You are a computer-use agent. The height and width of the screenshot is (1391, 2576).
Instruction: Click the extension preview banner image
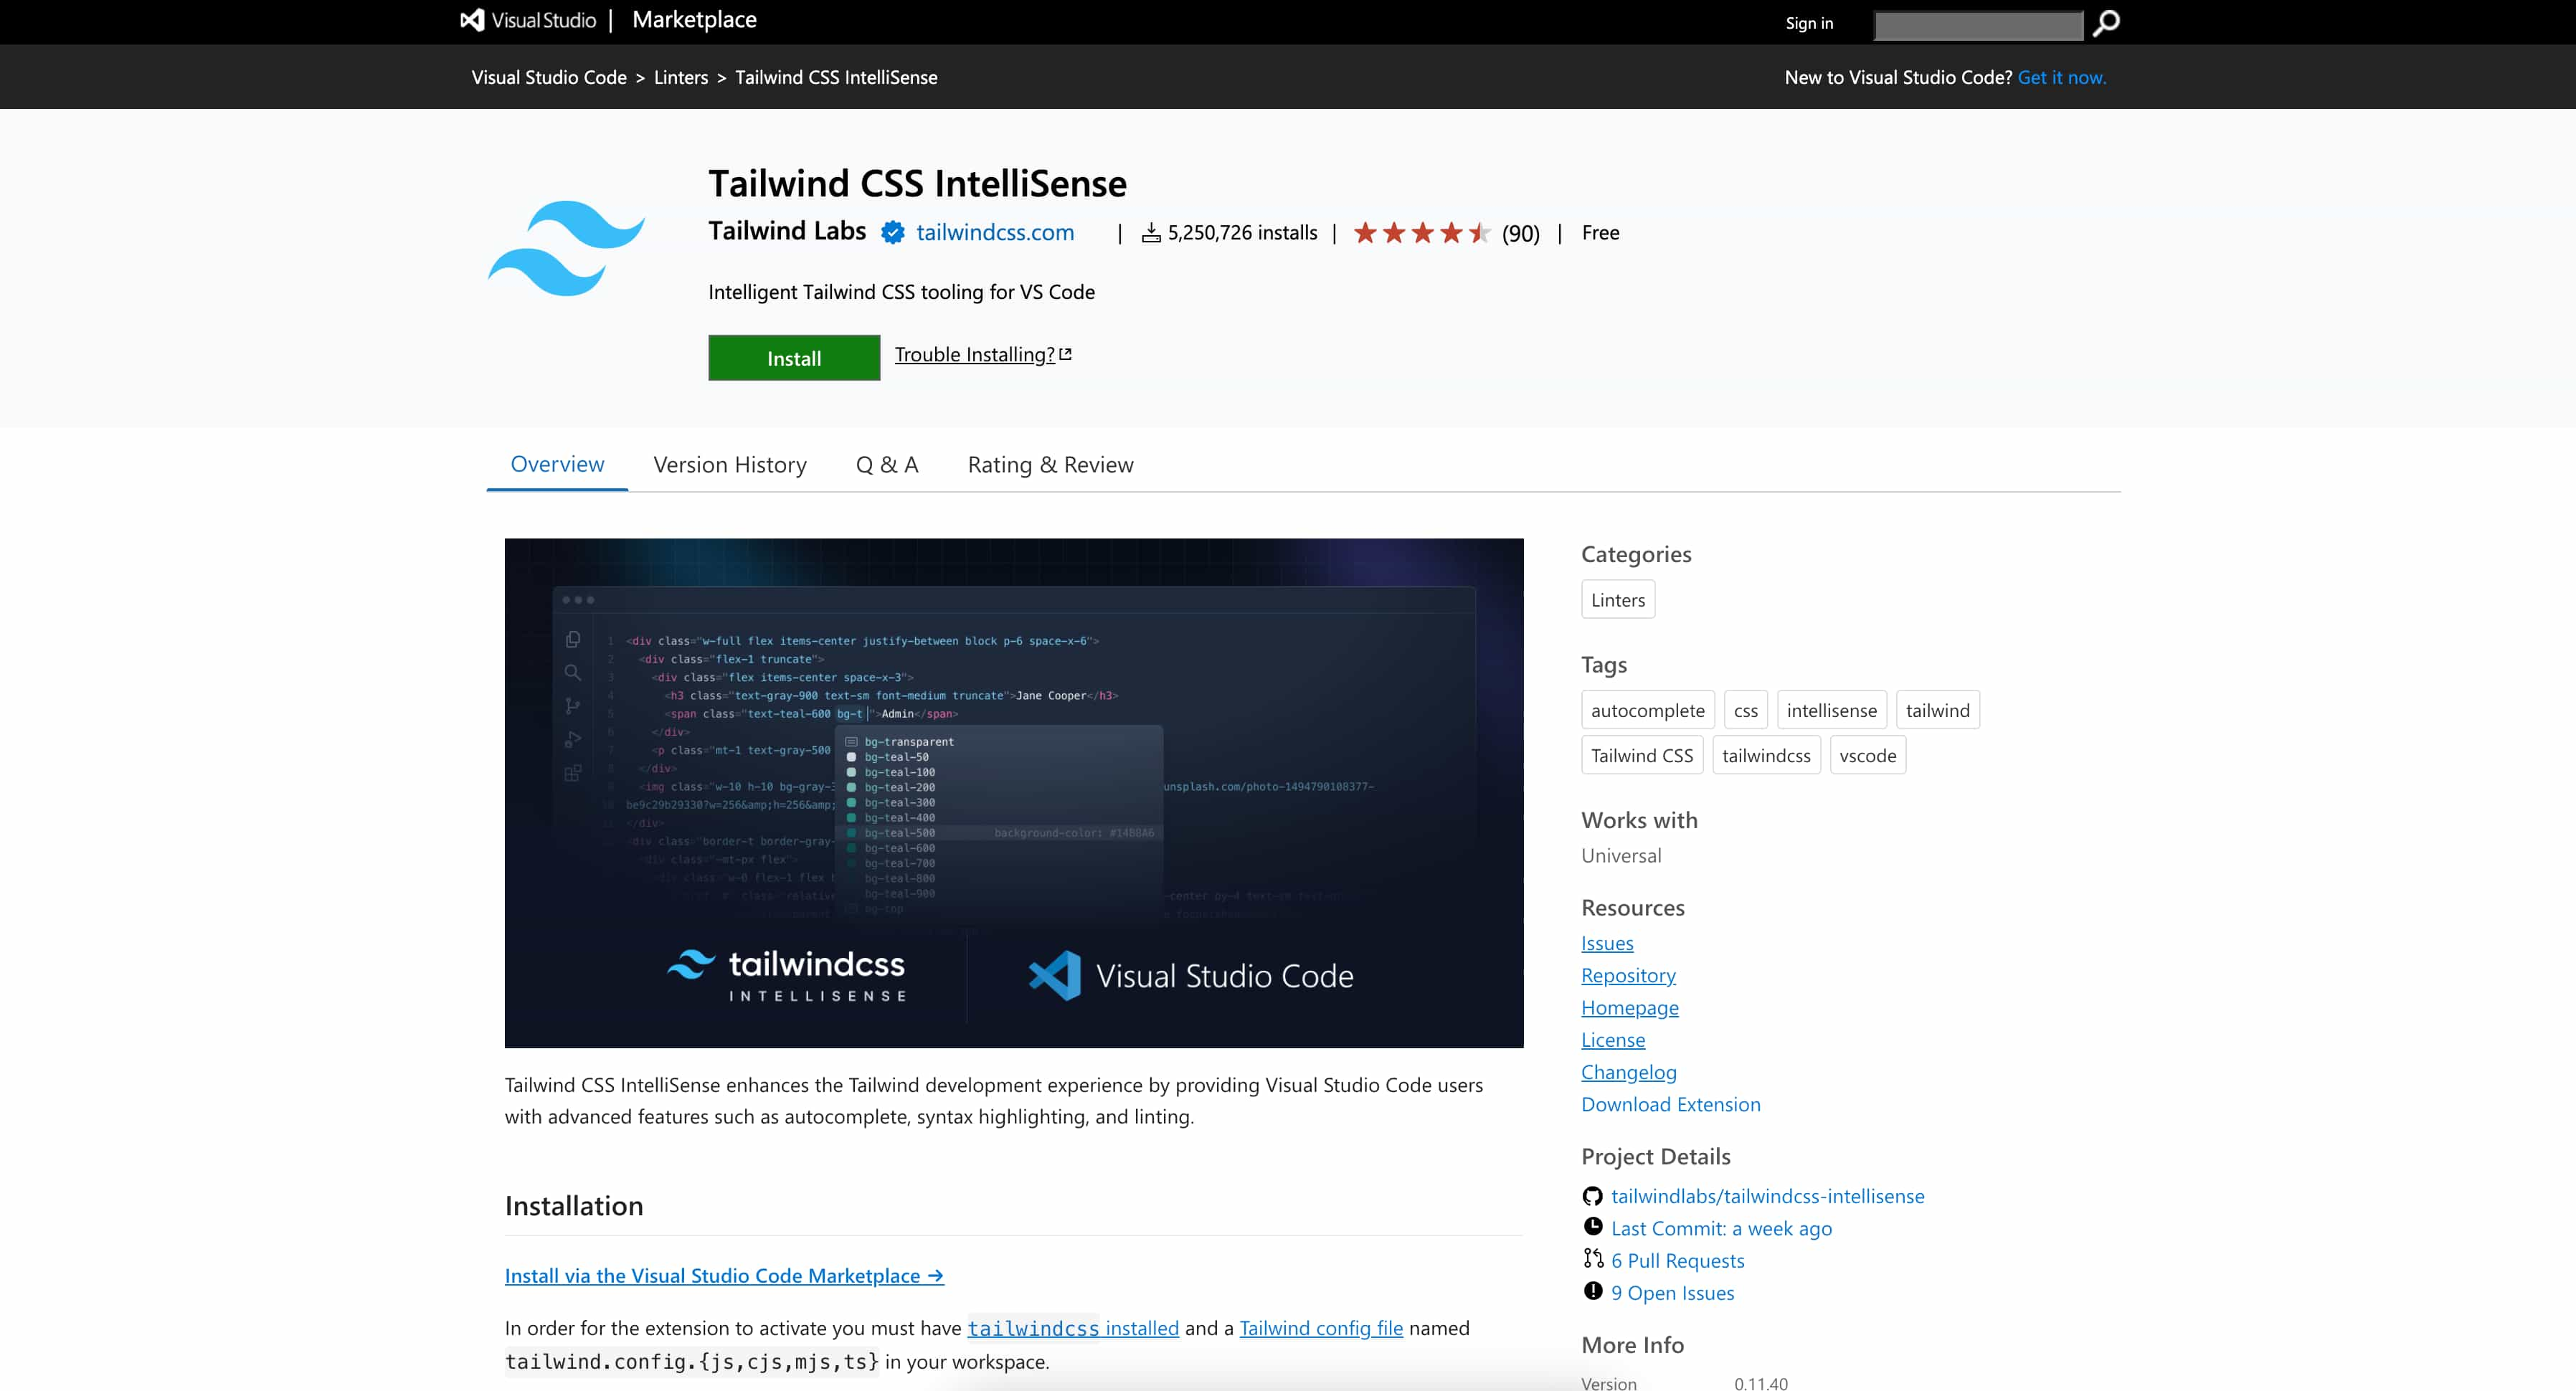point(1013,792)
